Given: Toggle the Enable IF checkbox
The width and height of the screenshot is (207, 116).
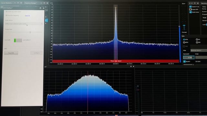Looking at the screenshot, I should coord(191,6).
